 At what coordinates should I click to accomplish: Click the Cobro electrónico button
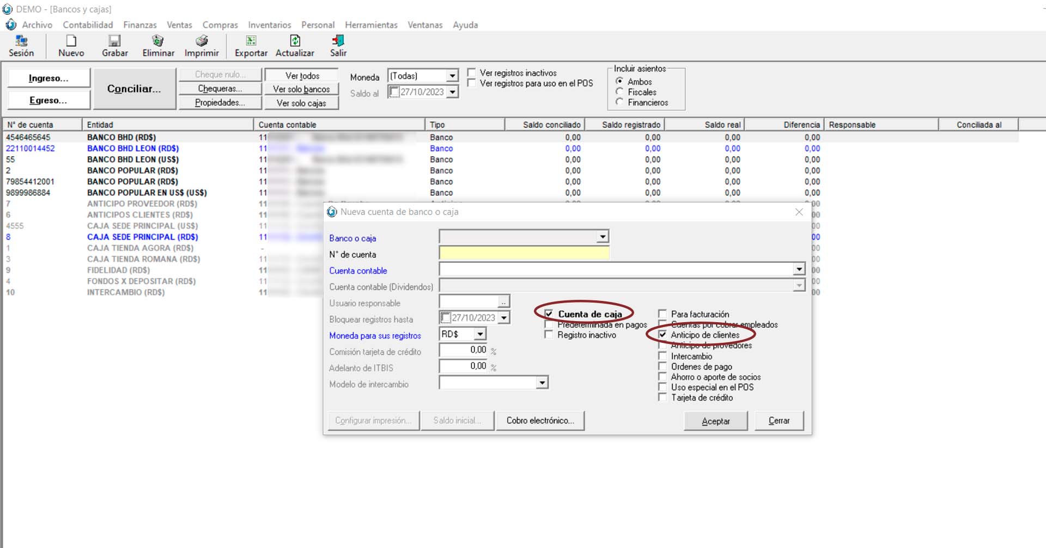pos(540,421)
